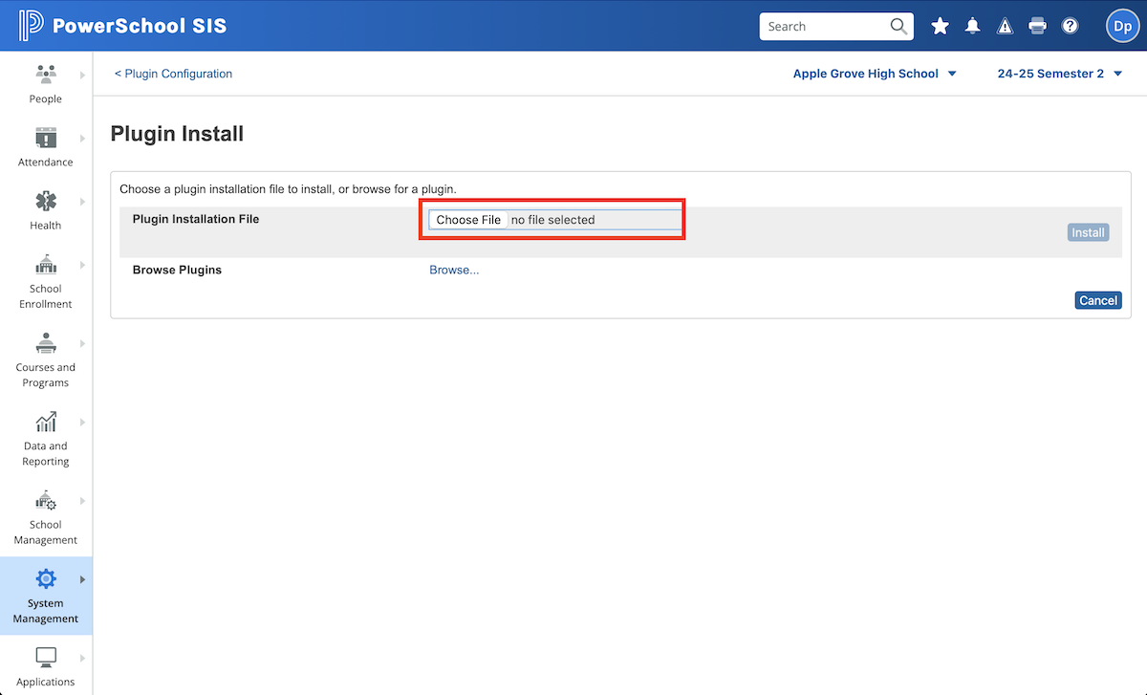Open the favorites star icon
This screenshot has height=695, width=1147.
pos(941,27)
